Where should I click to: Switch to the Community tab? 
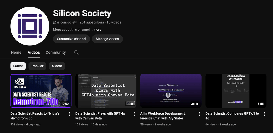(x=56, y=52)
